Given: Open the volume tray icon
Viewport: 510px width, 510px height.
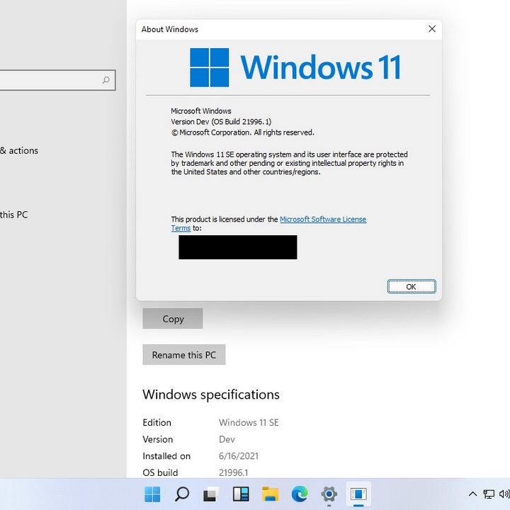Looking at the screenshot, I should tap(504, 494).
